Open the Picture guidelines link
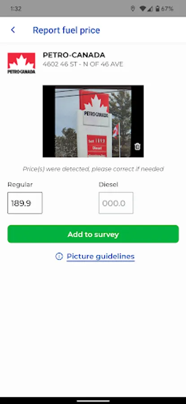The image size is (186, 404). pos(100,256)
